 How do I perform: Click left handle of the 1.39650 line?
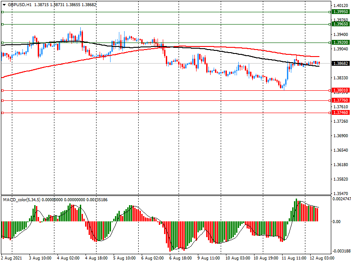pyautogui.click(x=3, y=24)
